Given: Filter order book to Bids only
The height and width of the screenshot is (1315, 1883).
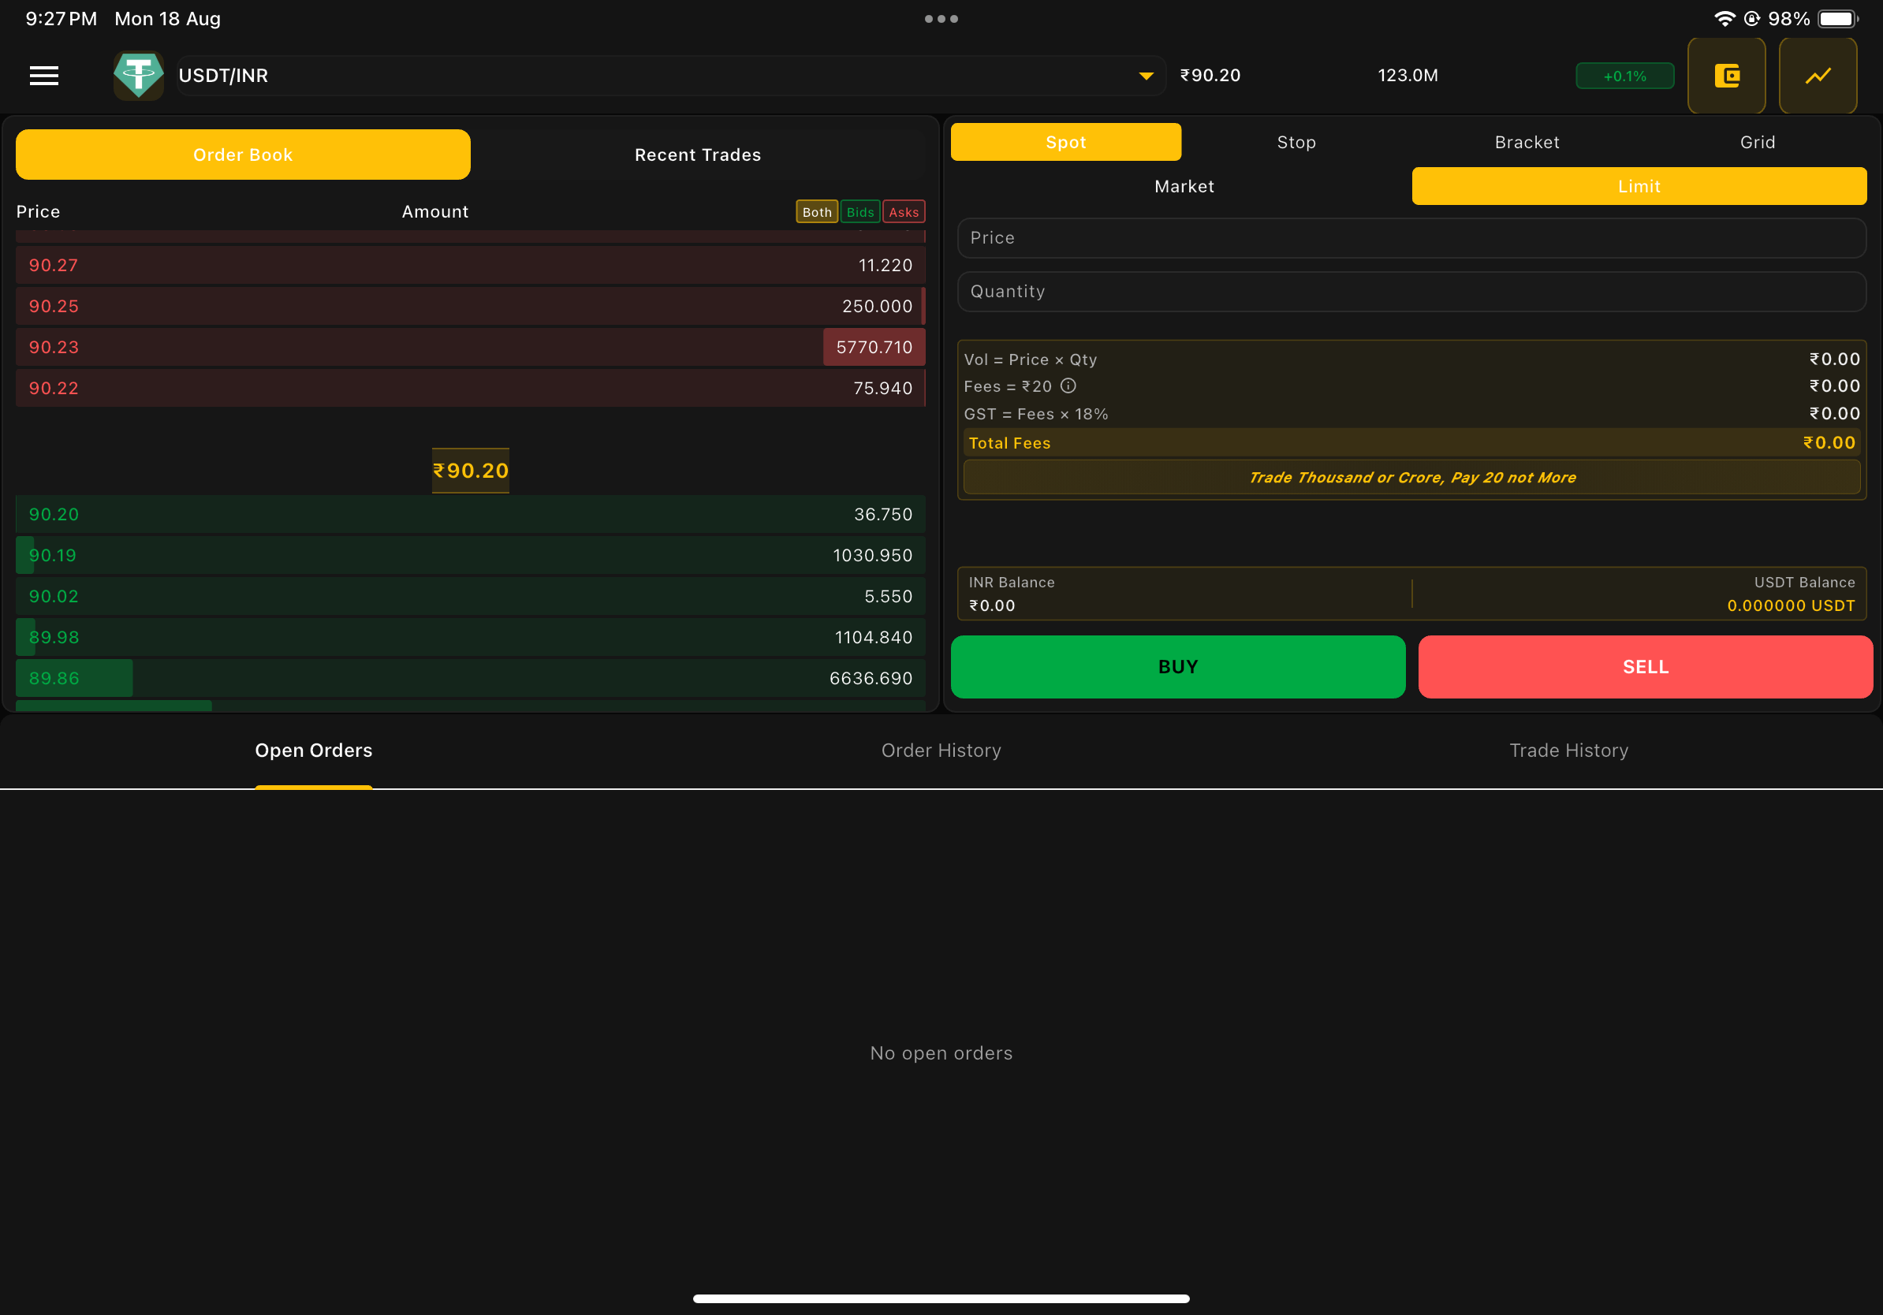Looking at the screenshot, I should (x=859, y=211).
